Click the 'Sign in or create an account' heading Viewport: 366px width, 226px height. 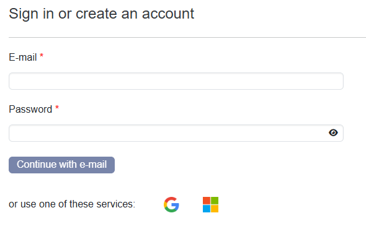coord(101,14)
